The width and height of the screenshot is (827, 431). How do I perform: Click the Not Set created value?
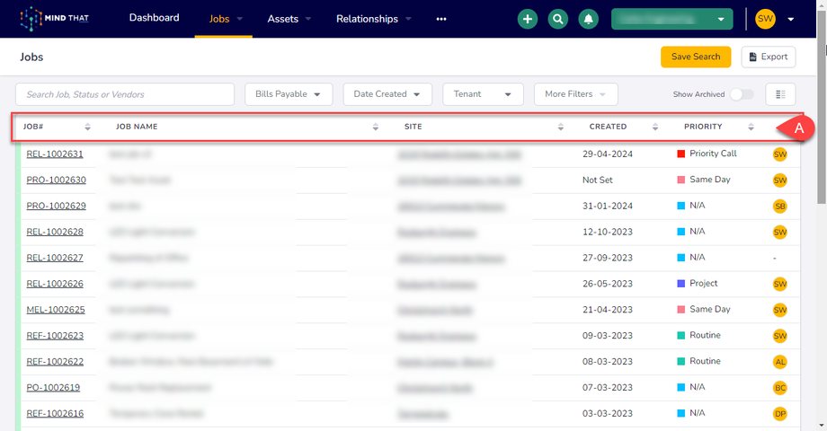[598, 180]
